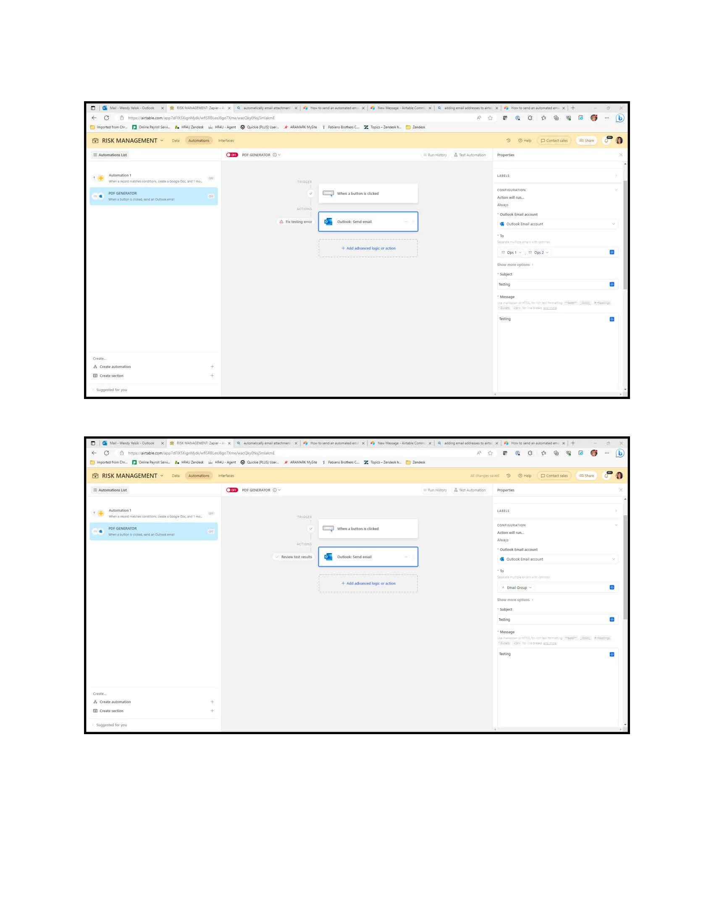This screenshot has height=924, width=714.
Task: Click blue plus insert icon in bottom screenshot To field
Action: click(612, 587)
